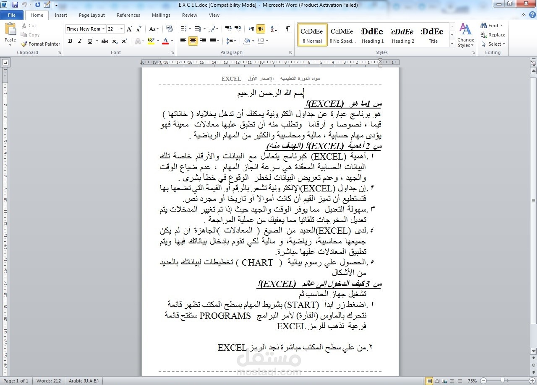Click the Replace button

[x=493, y=35]
